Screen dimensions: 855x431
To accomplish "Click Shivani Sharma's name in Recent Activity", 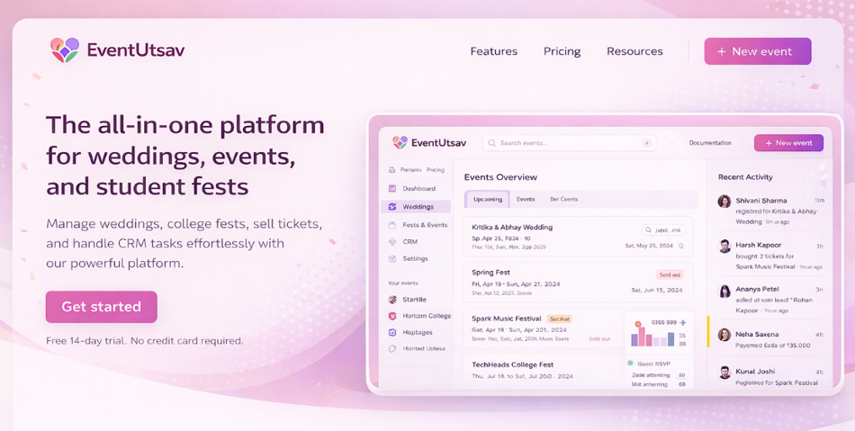I will tap(760, 201).
